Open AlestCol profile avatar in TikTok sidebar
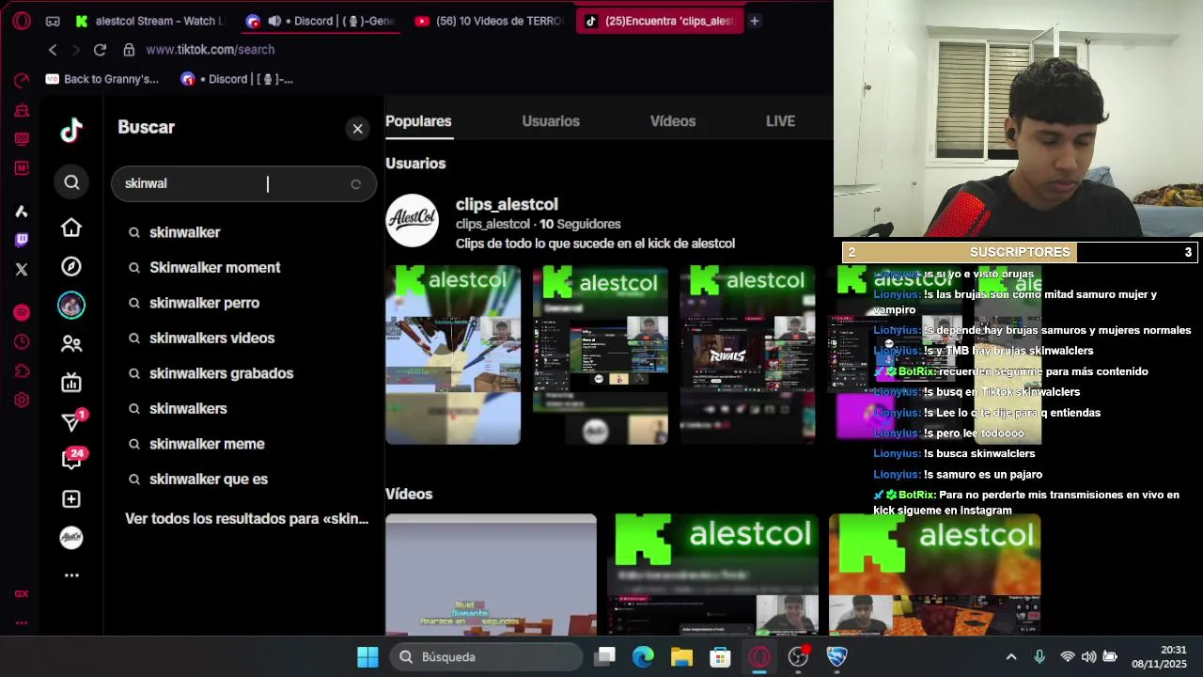1203x677 pixels. tap(71, 537)
